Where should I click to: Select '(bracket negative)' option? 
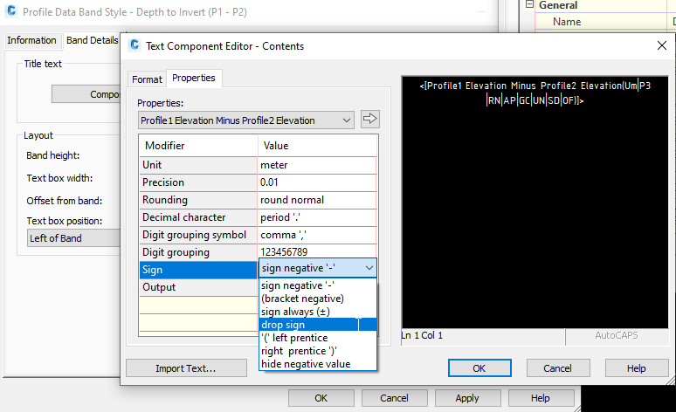coord(318,299)
